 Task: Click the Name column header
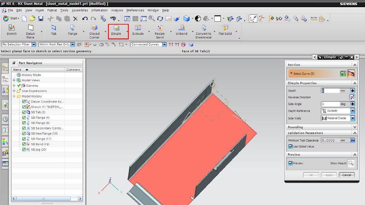(x=38, y=69)
